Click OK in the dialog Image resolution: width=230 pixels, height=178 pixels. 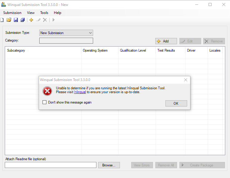176,104
